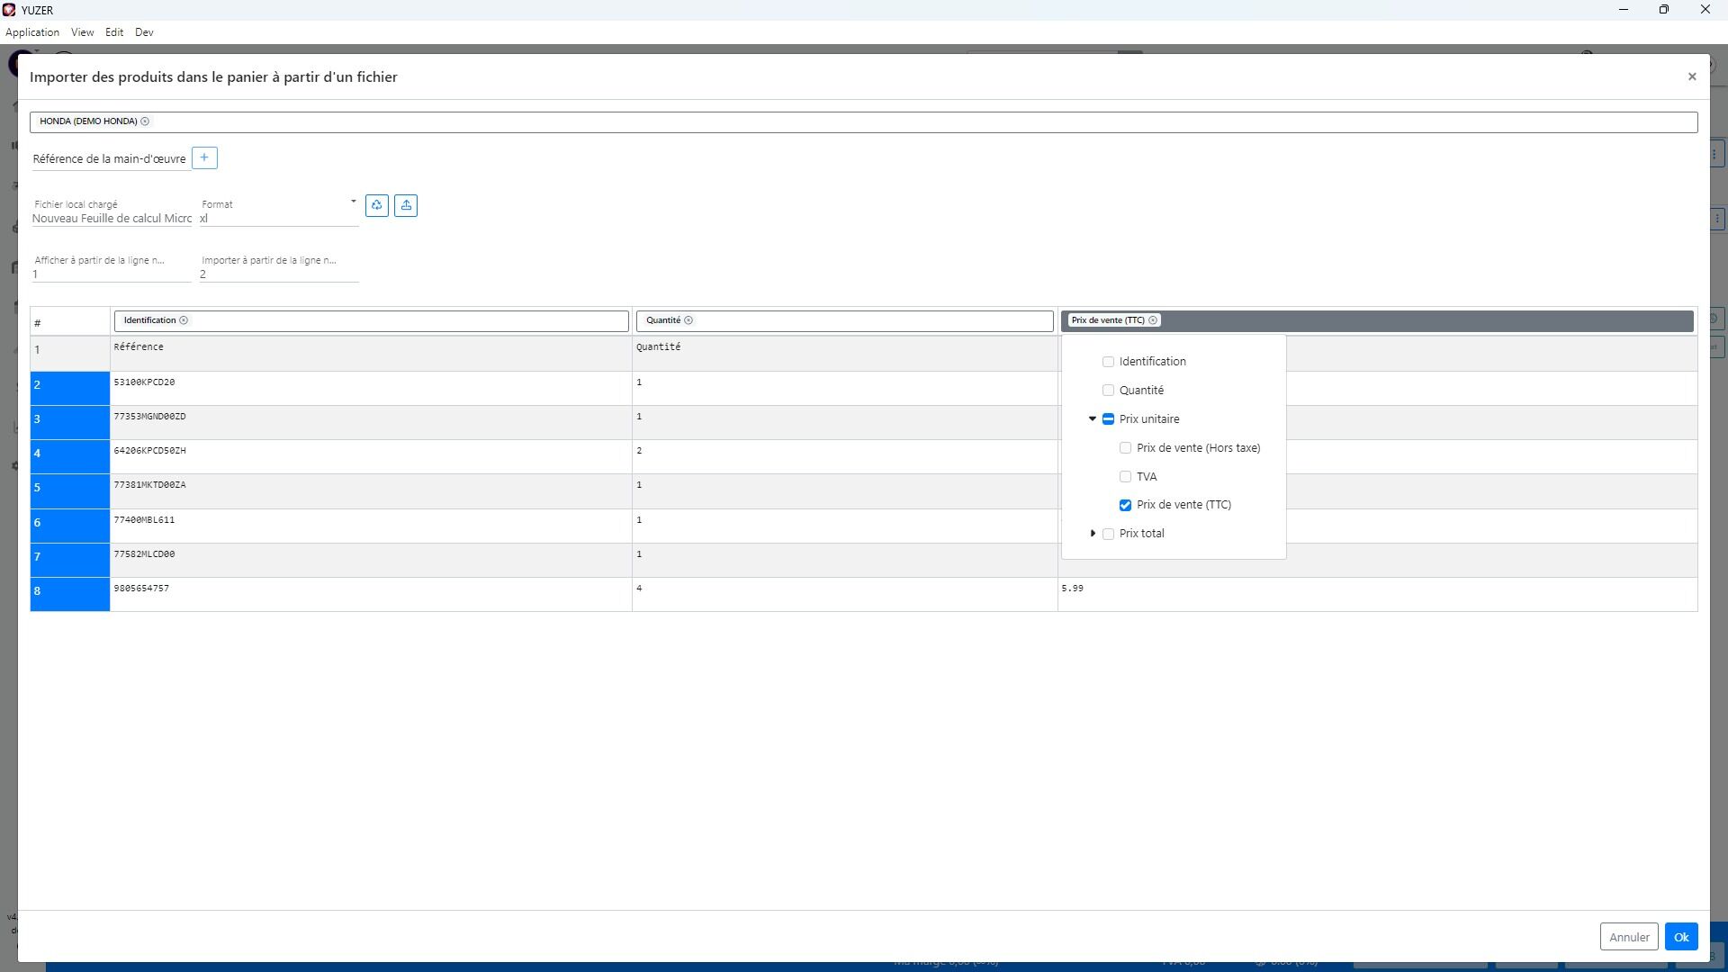Remove the Prix de vente (TTC) tag
The height and width of the screenshot is (972, 1728).
pyautogui.click(x=1153, y=320)
